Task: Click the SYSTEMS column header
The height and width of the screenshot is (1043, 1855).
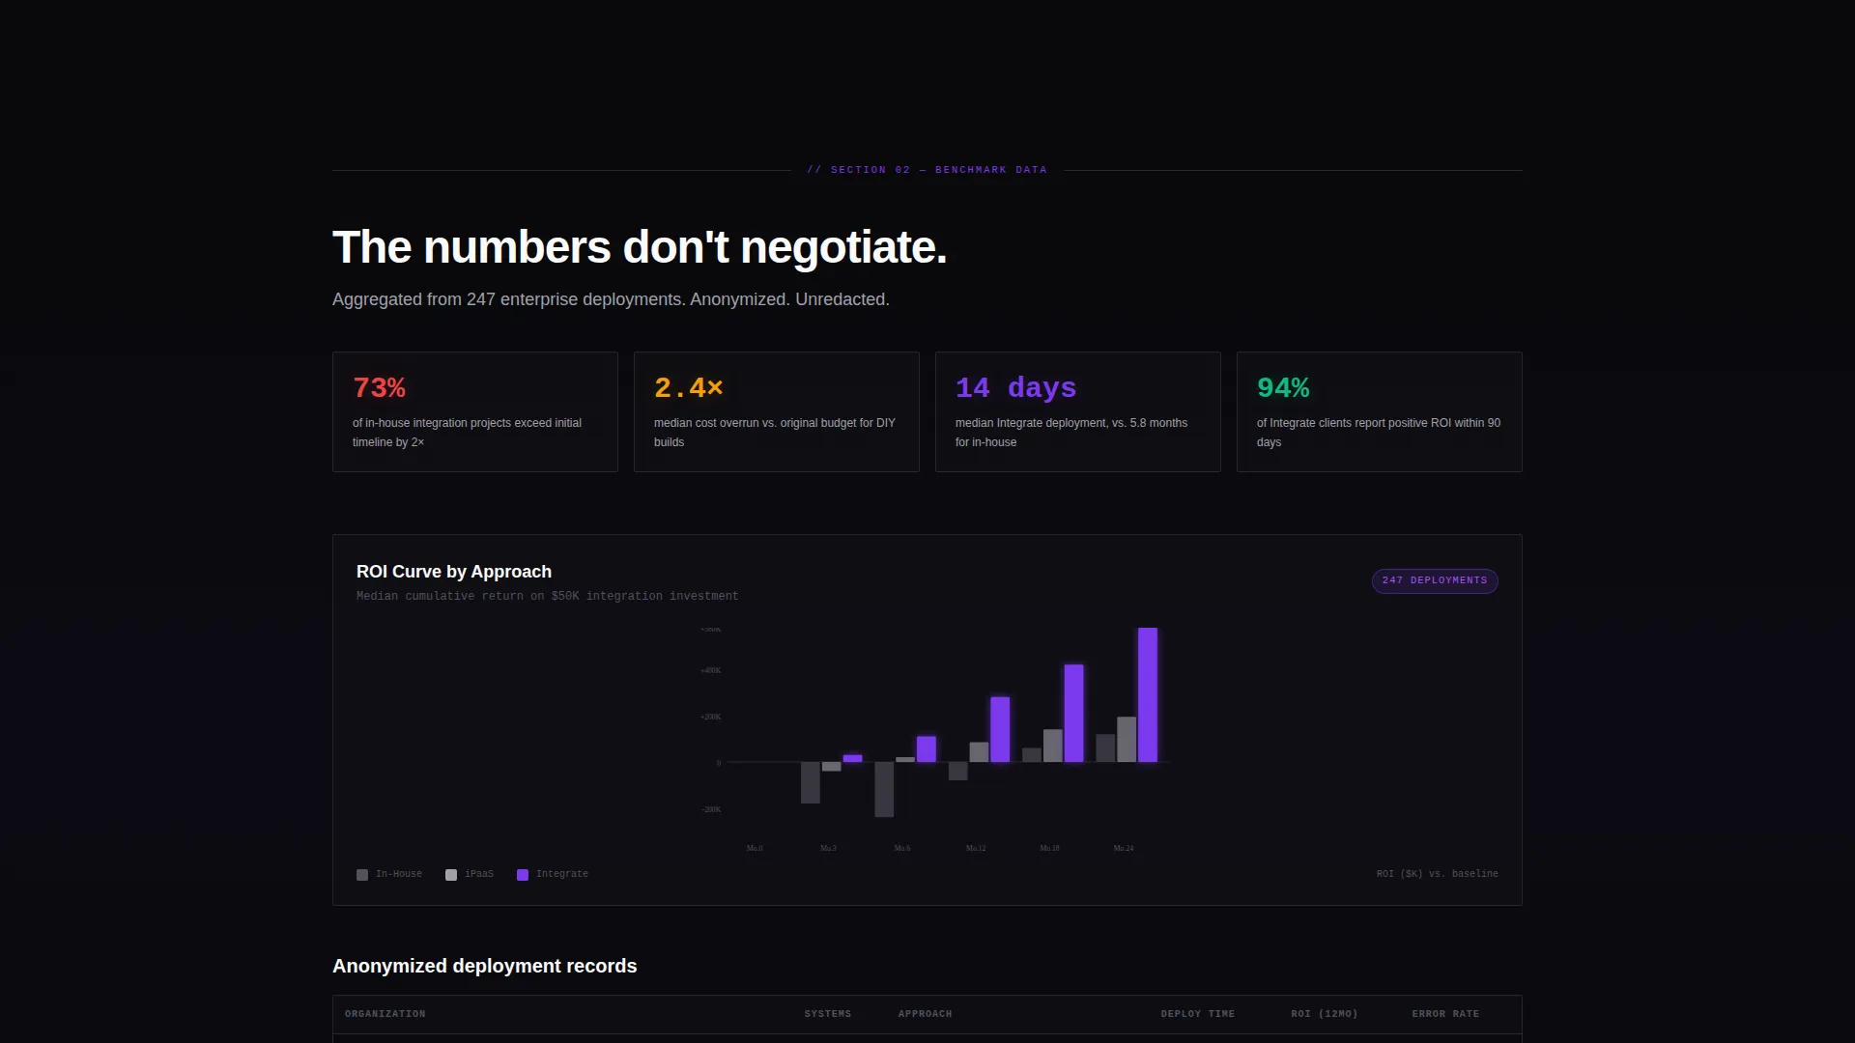Action: [828, 1014]
